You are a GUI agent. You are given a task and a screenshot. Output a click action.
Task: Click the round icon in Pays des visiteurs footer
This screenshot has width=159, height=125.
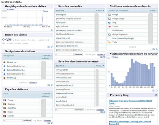pos(52,123)
